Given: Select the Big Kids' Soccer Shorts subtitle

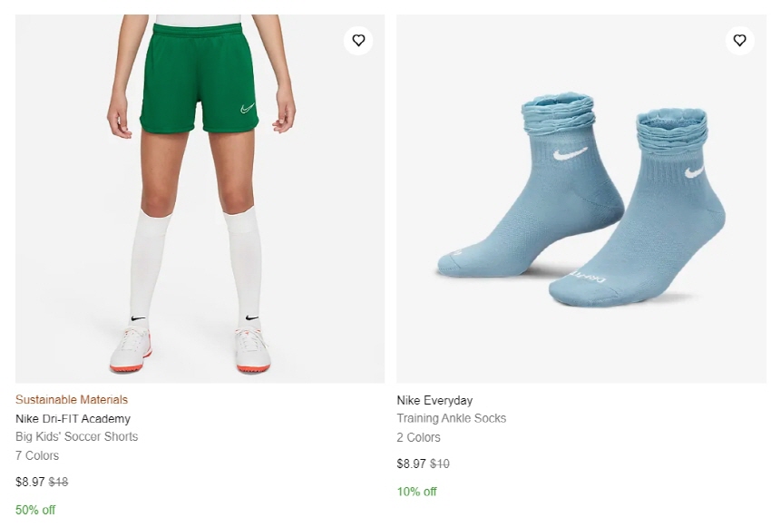Looking at the screenshot, I should click(77, 436).
